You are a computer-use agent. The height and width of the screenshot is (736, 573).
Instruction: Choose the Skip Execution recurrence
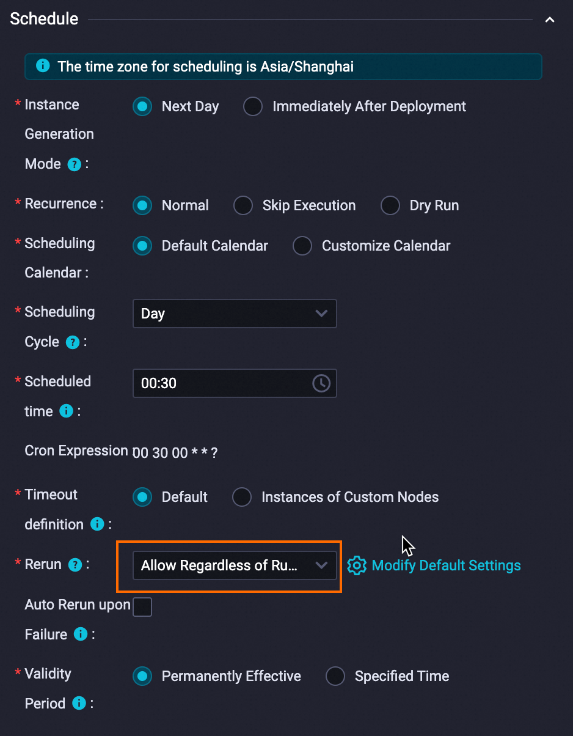[243, 205]
